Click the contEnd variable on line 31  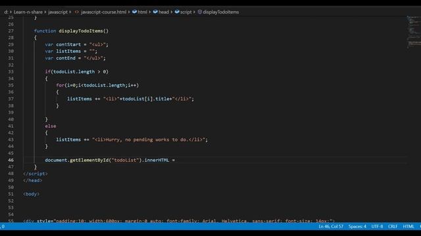click(x=66, y=58)
